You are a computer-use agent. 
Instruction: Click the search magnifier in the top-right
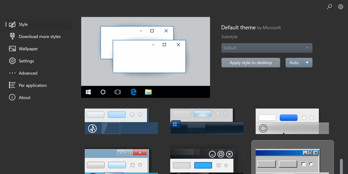329,6
